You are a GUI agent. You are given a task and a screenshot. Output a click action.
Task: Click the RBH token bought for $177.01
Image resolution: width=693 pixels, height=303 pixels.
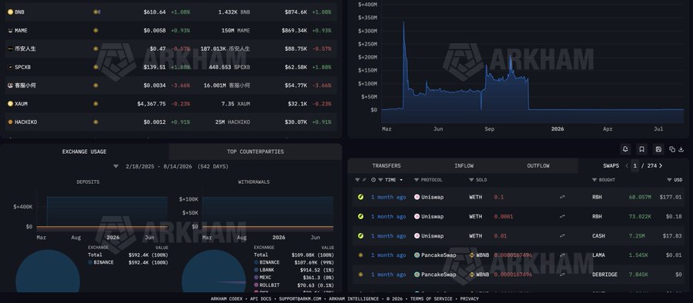[597, 197]
